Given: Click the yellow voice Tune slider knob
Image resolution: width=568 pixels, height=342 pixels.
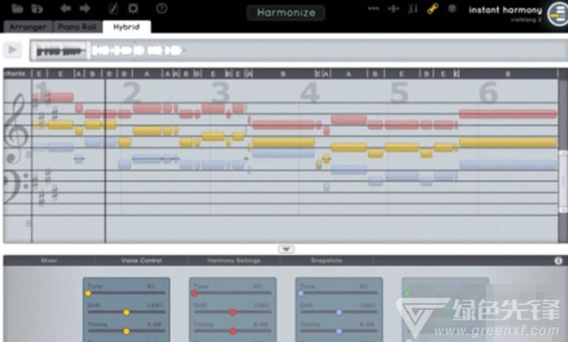Looking at the screenshot, I should tap(88, 293).
